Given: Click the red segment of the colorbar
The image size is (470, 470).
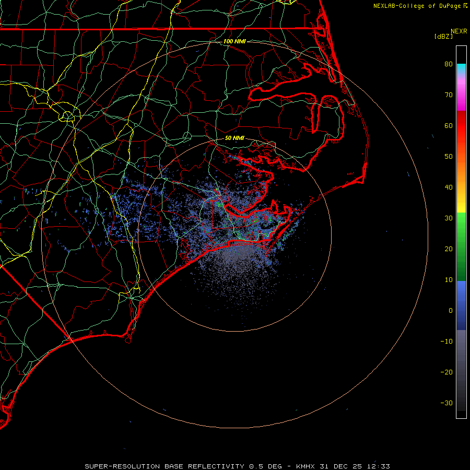Looking at the screenshot, I should click(x=461, y=126).
